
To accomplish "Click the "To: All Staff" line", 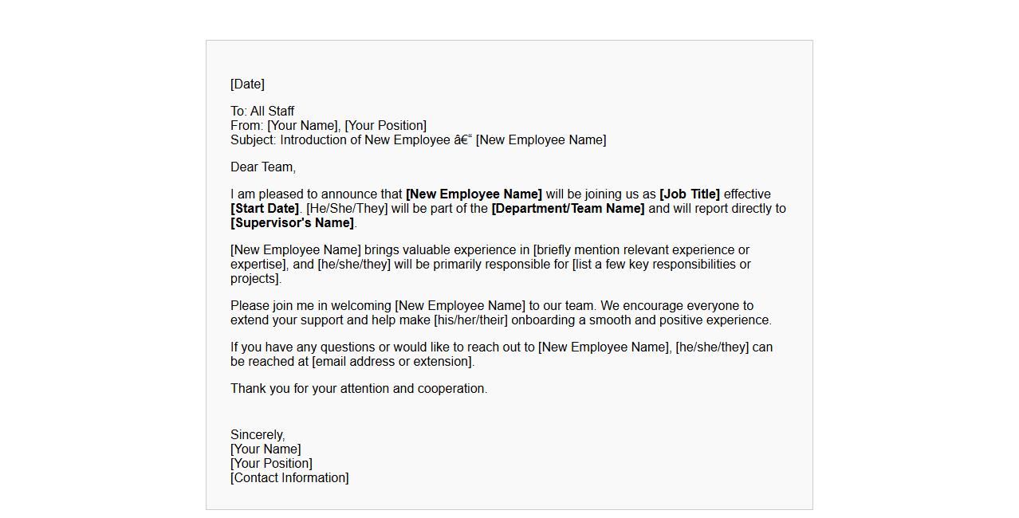I will click(x=262, y=112).
